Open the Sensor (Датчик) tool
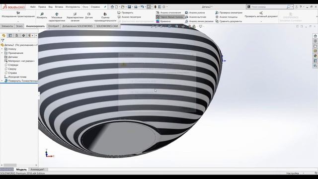This screenshot has height=179, width=318. click(89, 15)
